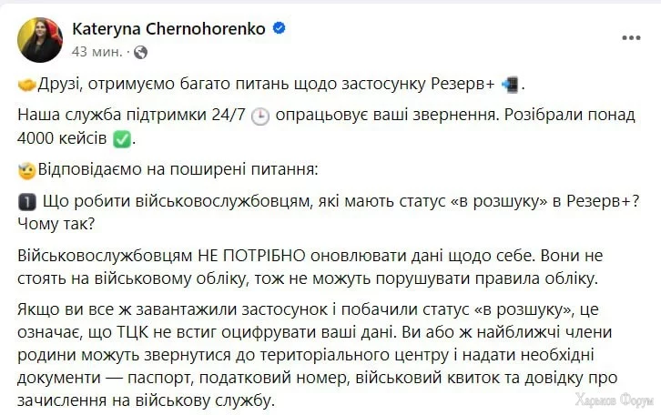Click the number 1 keycap emoji
Viewport: 661px width, 415px height.
click(x=25, y=202)
